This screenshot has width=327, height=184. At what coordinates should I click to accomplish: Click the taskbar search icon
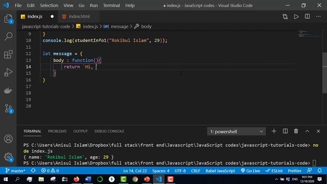17,179
